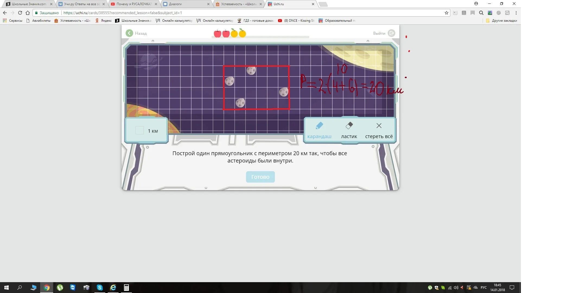Click the erase all (стереть всё) X icon

pos(379,126)
